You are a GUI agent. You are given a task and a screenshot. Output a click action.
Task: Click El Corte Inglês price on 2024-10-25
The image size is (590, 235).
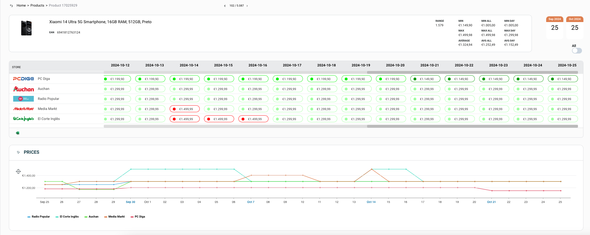(x=563, y=119)
